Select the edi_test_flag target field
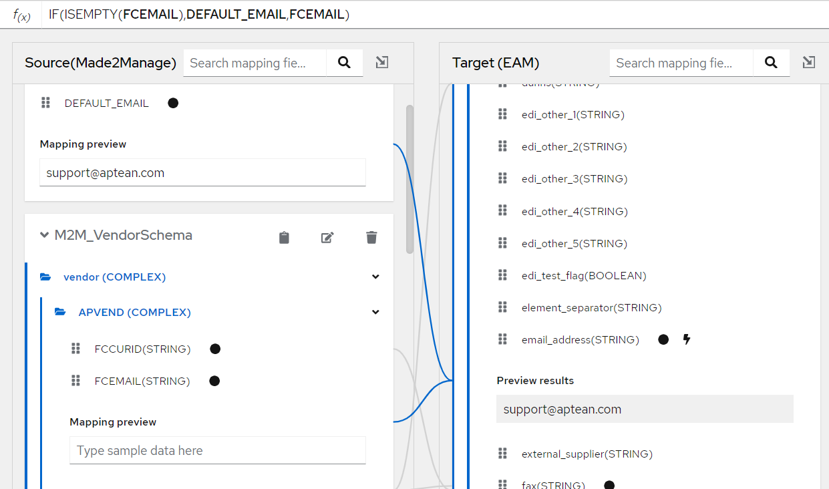The width and height of the screenshot is (829, 489). (x=584, y=275)
